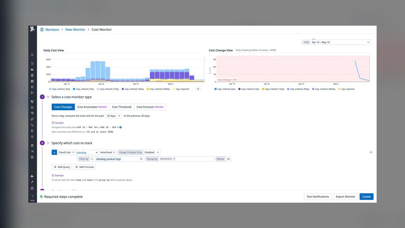Click the Create button
This screenshot has height=228, width=405.
tap(367, 197)
